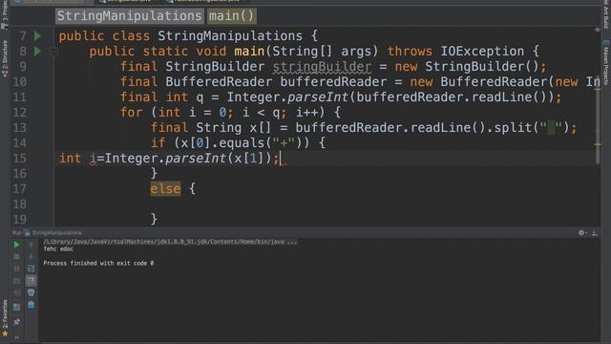
Task: Click 'Process finished with exit code 0' text
Action: 98,264
